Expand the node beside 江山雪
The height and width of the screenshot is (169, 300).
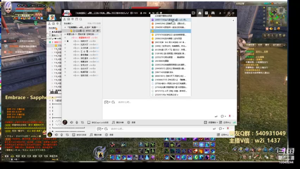click(x=65, y=51)
